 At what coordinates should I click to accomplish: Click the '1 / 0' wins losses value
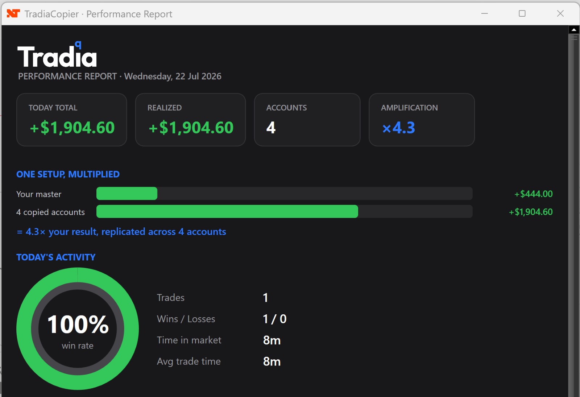pyautogui.click(x=275, y=319)
